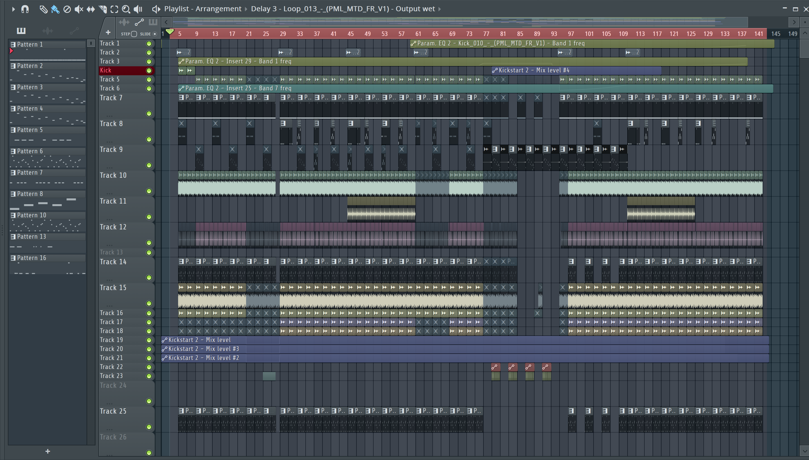Mute Track 13 with its green LED

point(149,252)
